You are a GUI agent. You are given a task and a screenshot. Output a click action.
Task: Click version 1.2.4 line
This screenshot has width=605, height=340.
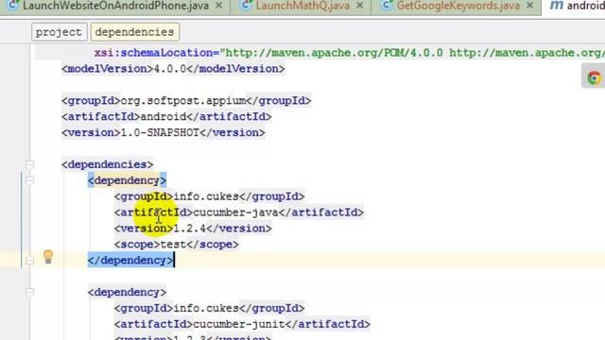click(193, 229)
